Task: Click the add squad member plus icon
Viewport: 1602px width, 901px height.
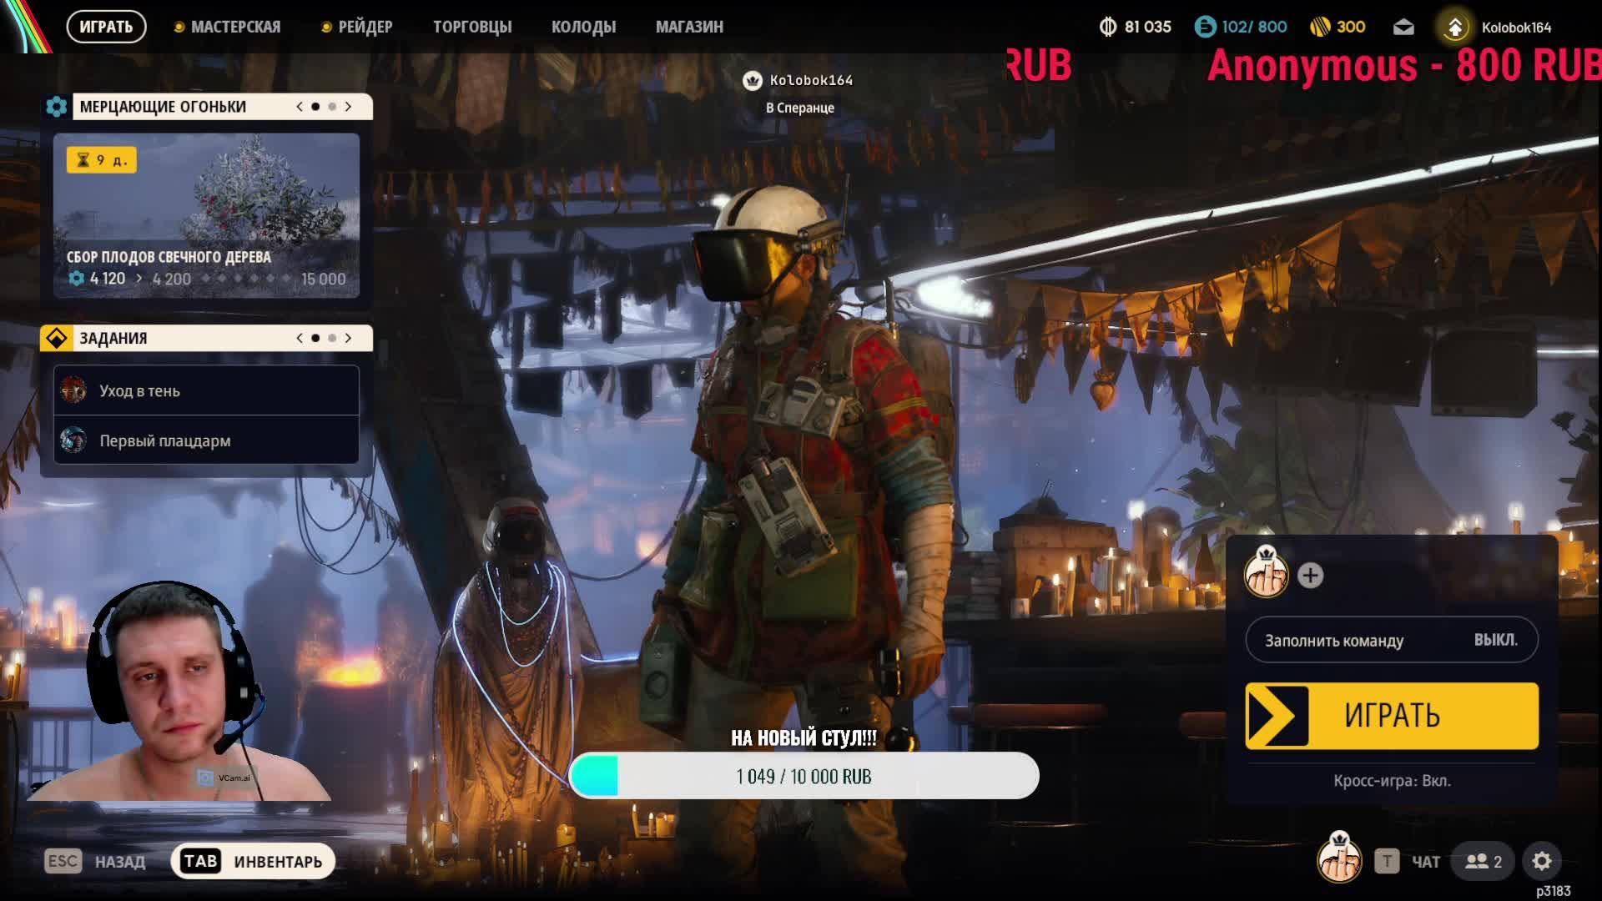Action: click(1310, 576)
